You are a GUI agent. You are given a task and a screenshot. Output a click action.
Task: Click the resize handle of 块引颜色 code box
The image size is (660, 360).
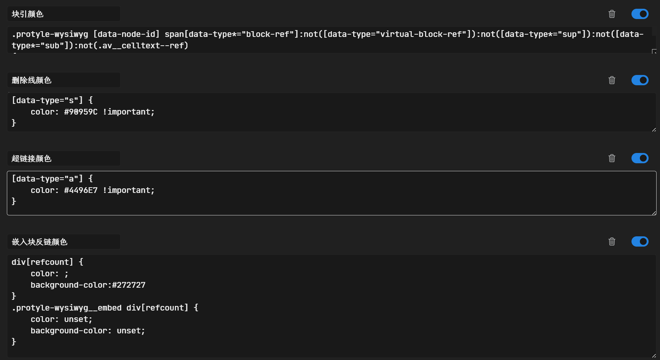[654, 51]
